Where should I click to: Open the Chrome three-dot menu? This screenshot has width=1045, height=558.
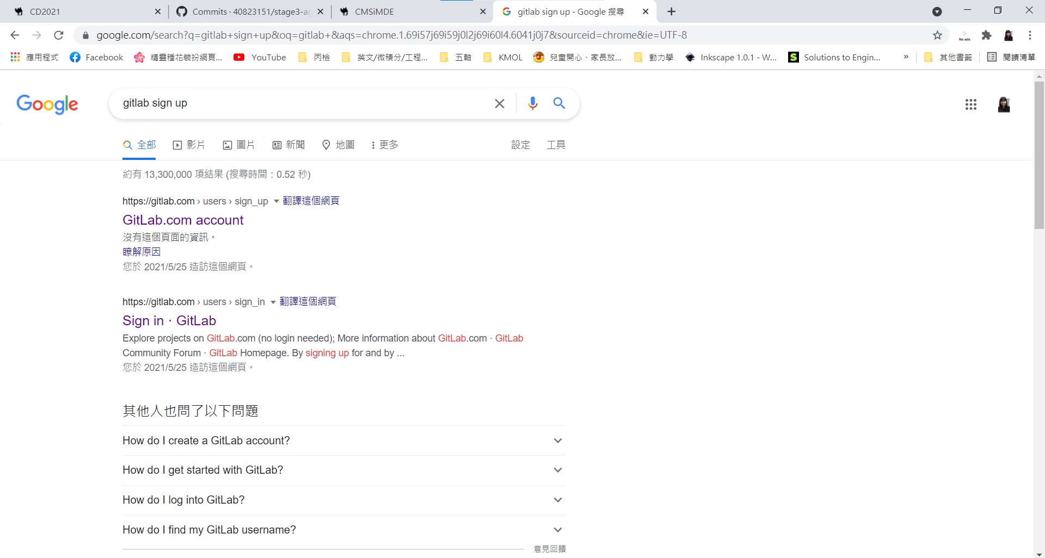pos(1030,35)
